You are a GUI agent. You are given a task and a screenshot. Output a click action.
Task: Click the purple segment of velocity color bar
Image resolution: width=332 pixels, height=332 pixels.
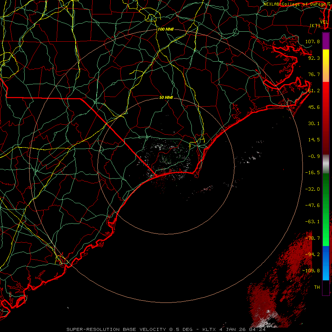pos(326,41)
